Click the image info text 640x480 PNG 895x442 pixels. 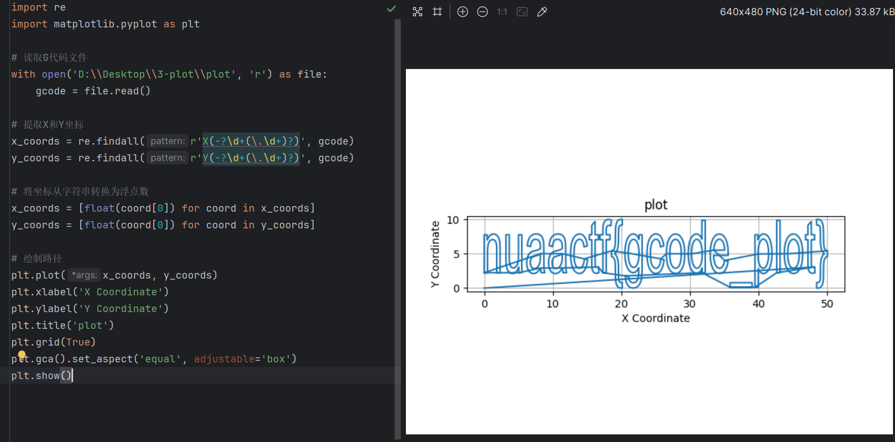[807, 12]
